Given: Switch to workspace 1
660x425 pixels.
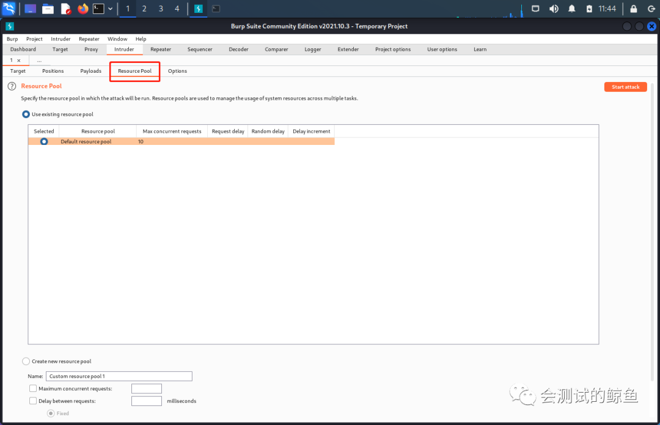Looking at the screenshot, I should point(128,9).
